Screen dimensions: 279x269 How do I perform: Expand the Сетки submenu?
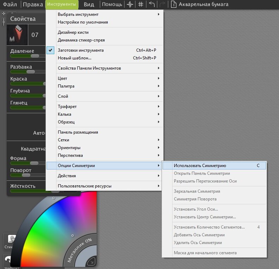tap(105, 140)
